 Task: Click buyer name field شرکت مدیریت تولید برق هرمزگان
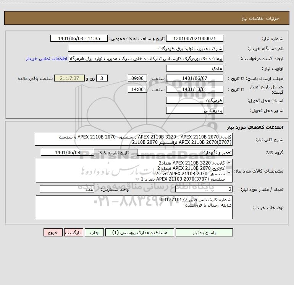click(145, 49)
